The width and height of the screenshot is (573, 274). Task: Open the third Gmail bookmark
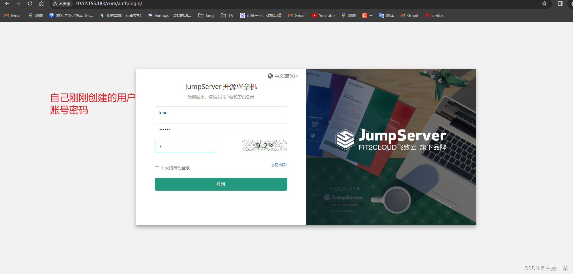[409, 15]
